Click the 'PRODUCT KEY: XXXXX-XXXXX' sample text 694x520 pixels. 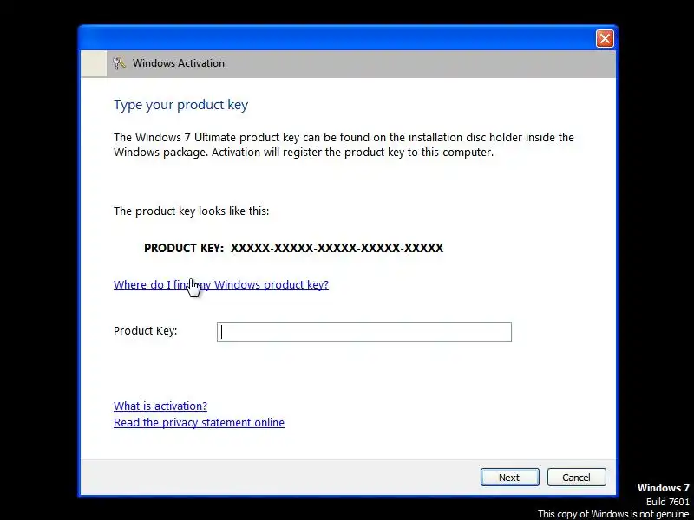pyautogui.click(x=293, y=248)
